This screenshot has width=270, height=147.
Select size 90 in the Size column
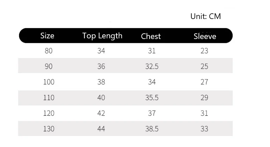(49, 66)
